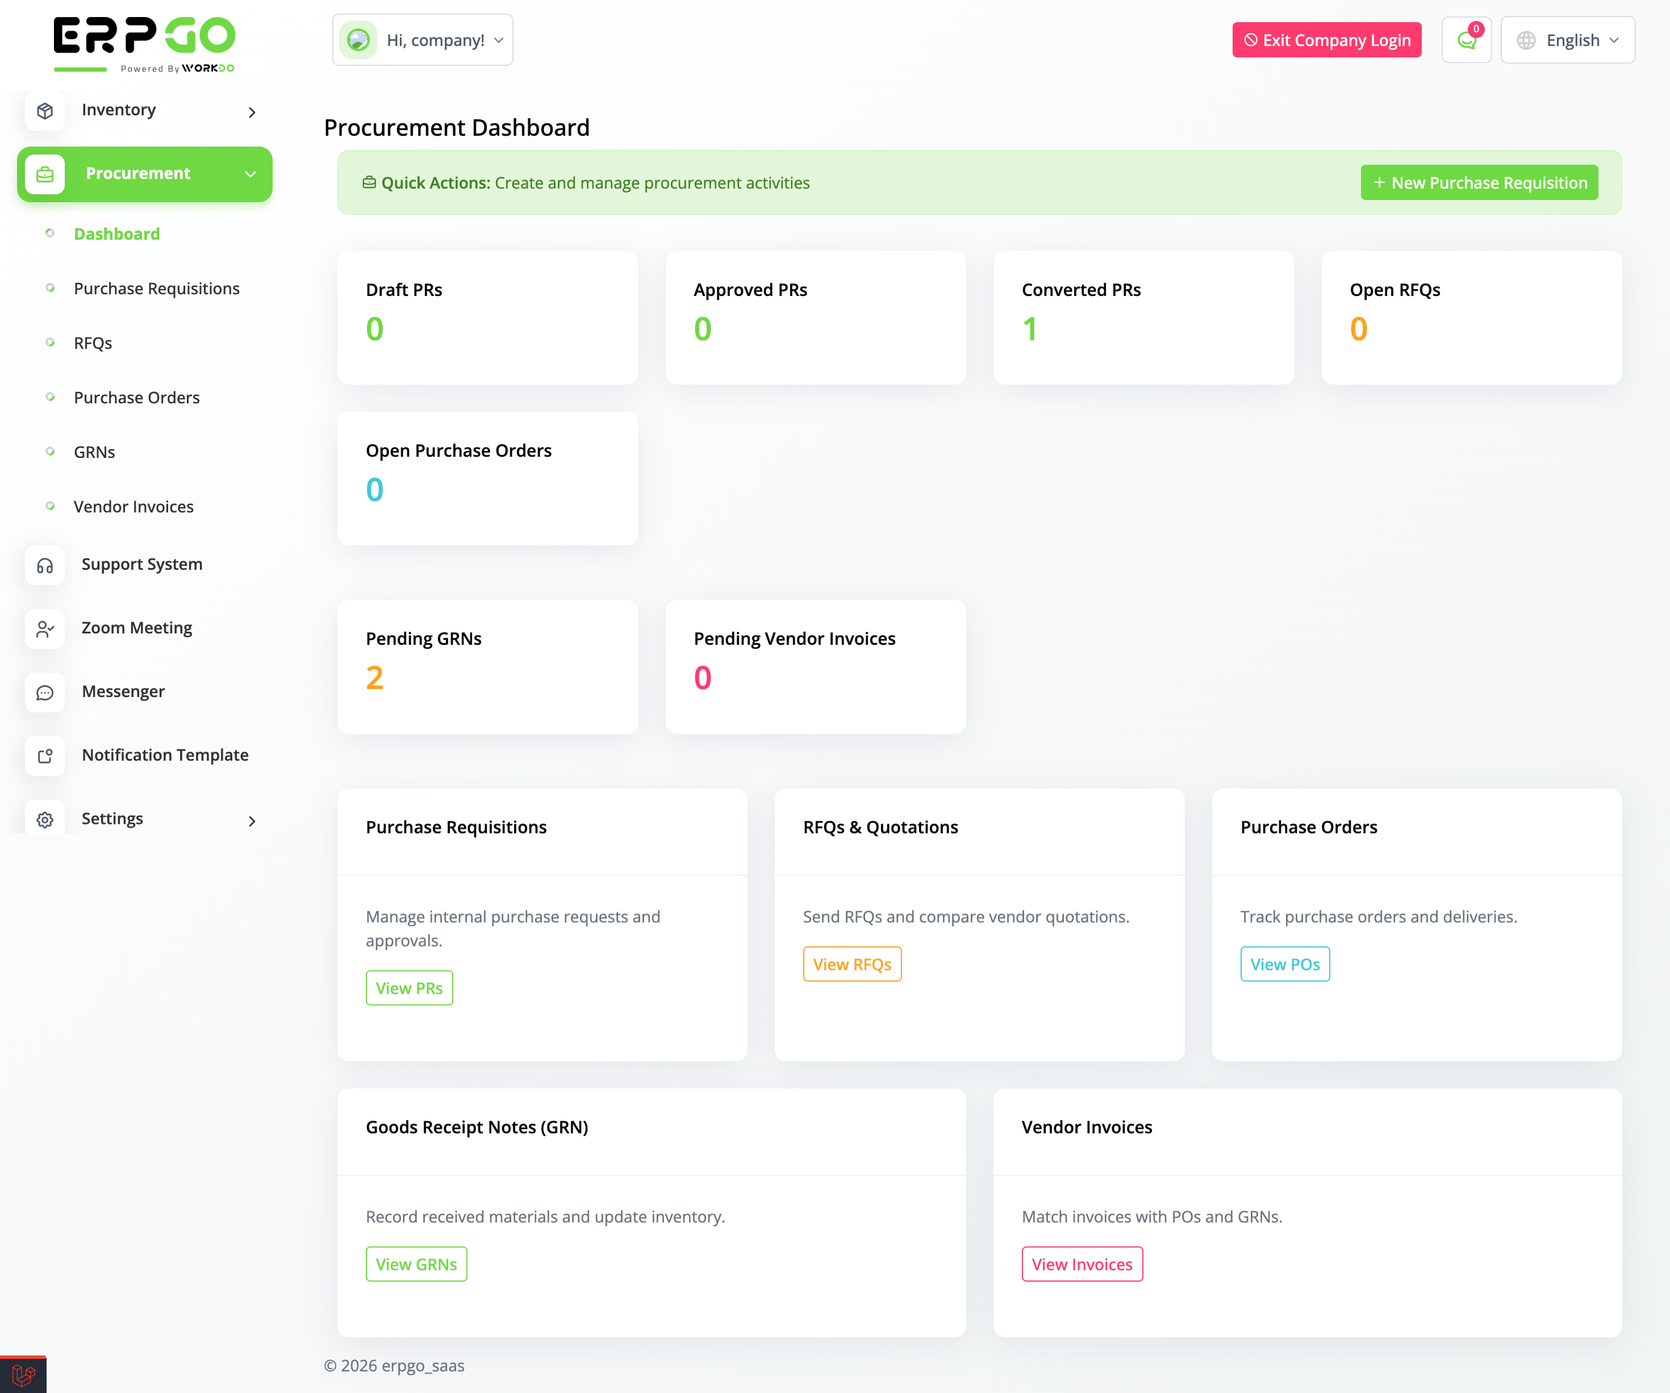Image resolution: width=1670 pixels, height=1393 pixels.
Task: Click the company avatar icon
Action: click(x=358, y=40)
